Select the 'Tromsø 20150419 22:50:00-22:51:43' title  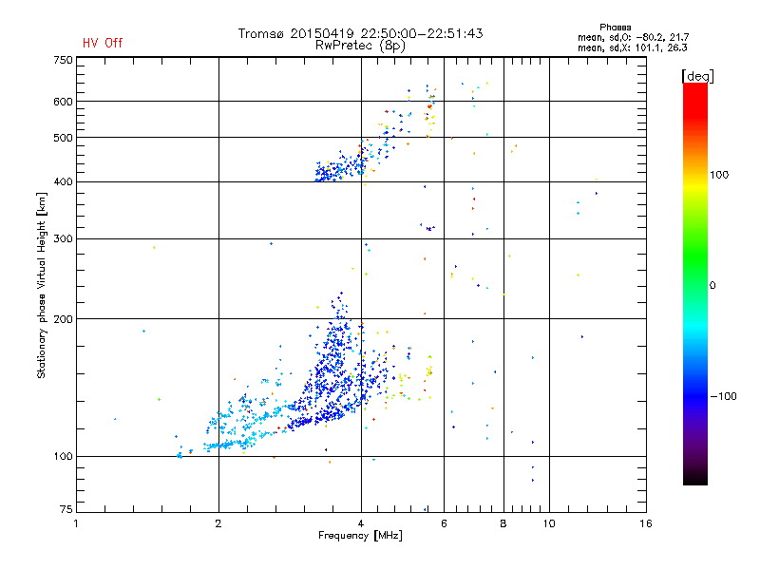coord(360,33)
